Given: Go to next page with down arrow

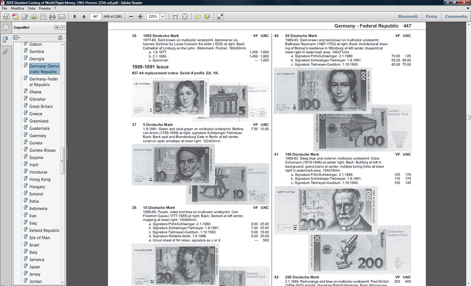Looking at the screenshot, I should tap(84, 17).
